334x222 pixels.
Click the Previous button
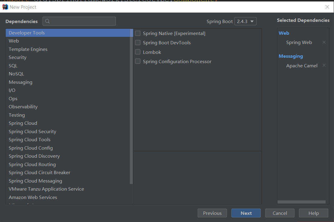[x=212, y=213]
